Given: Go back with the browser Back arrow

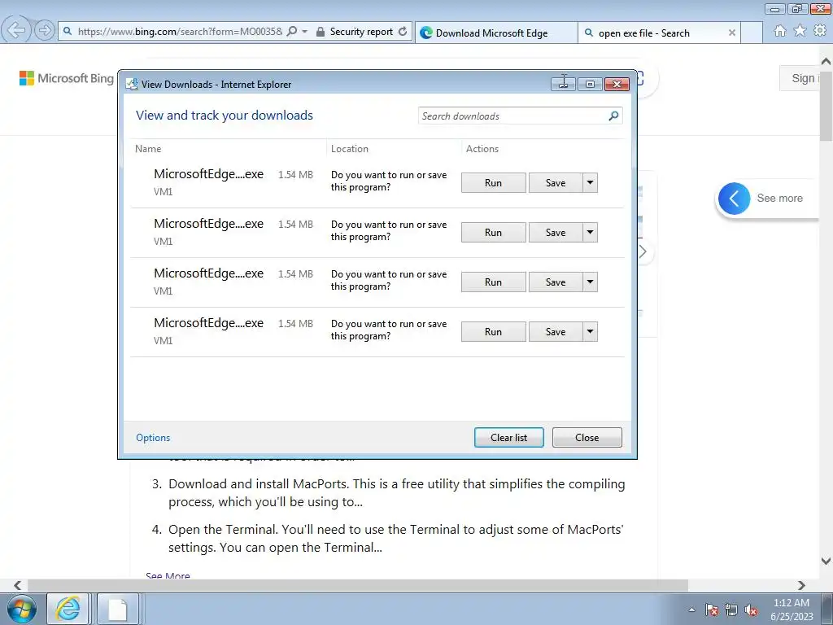Looking at the screenshot, I should click(16, 30).
